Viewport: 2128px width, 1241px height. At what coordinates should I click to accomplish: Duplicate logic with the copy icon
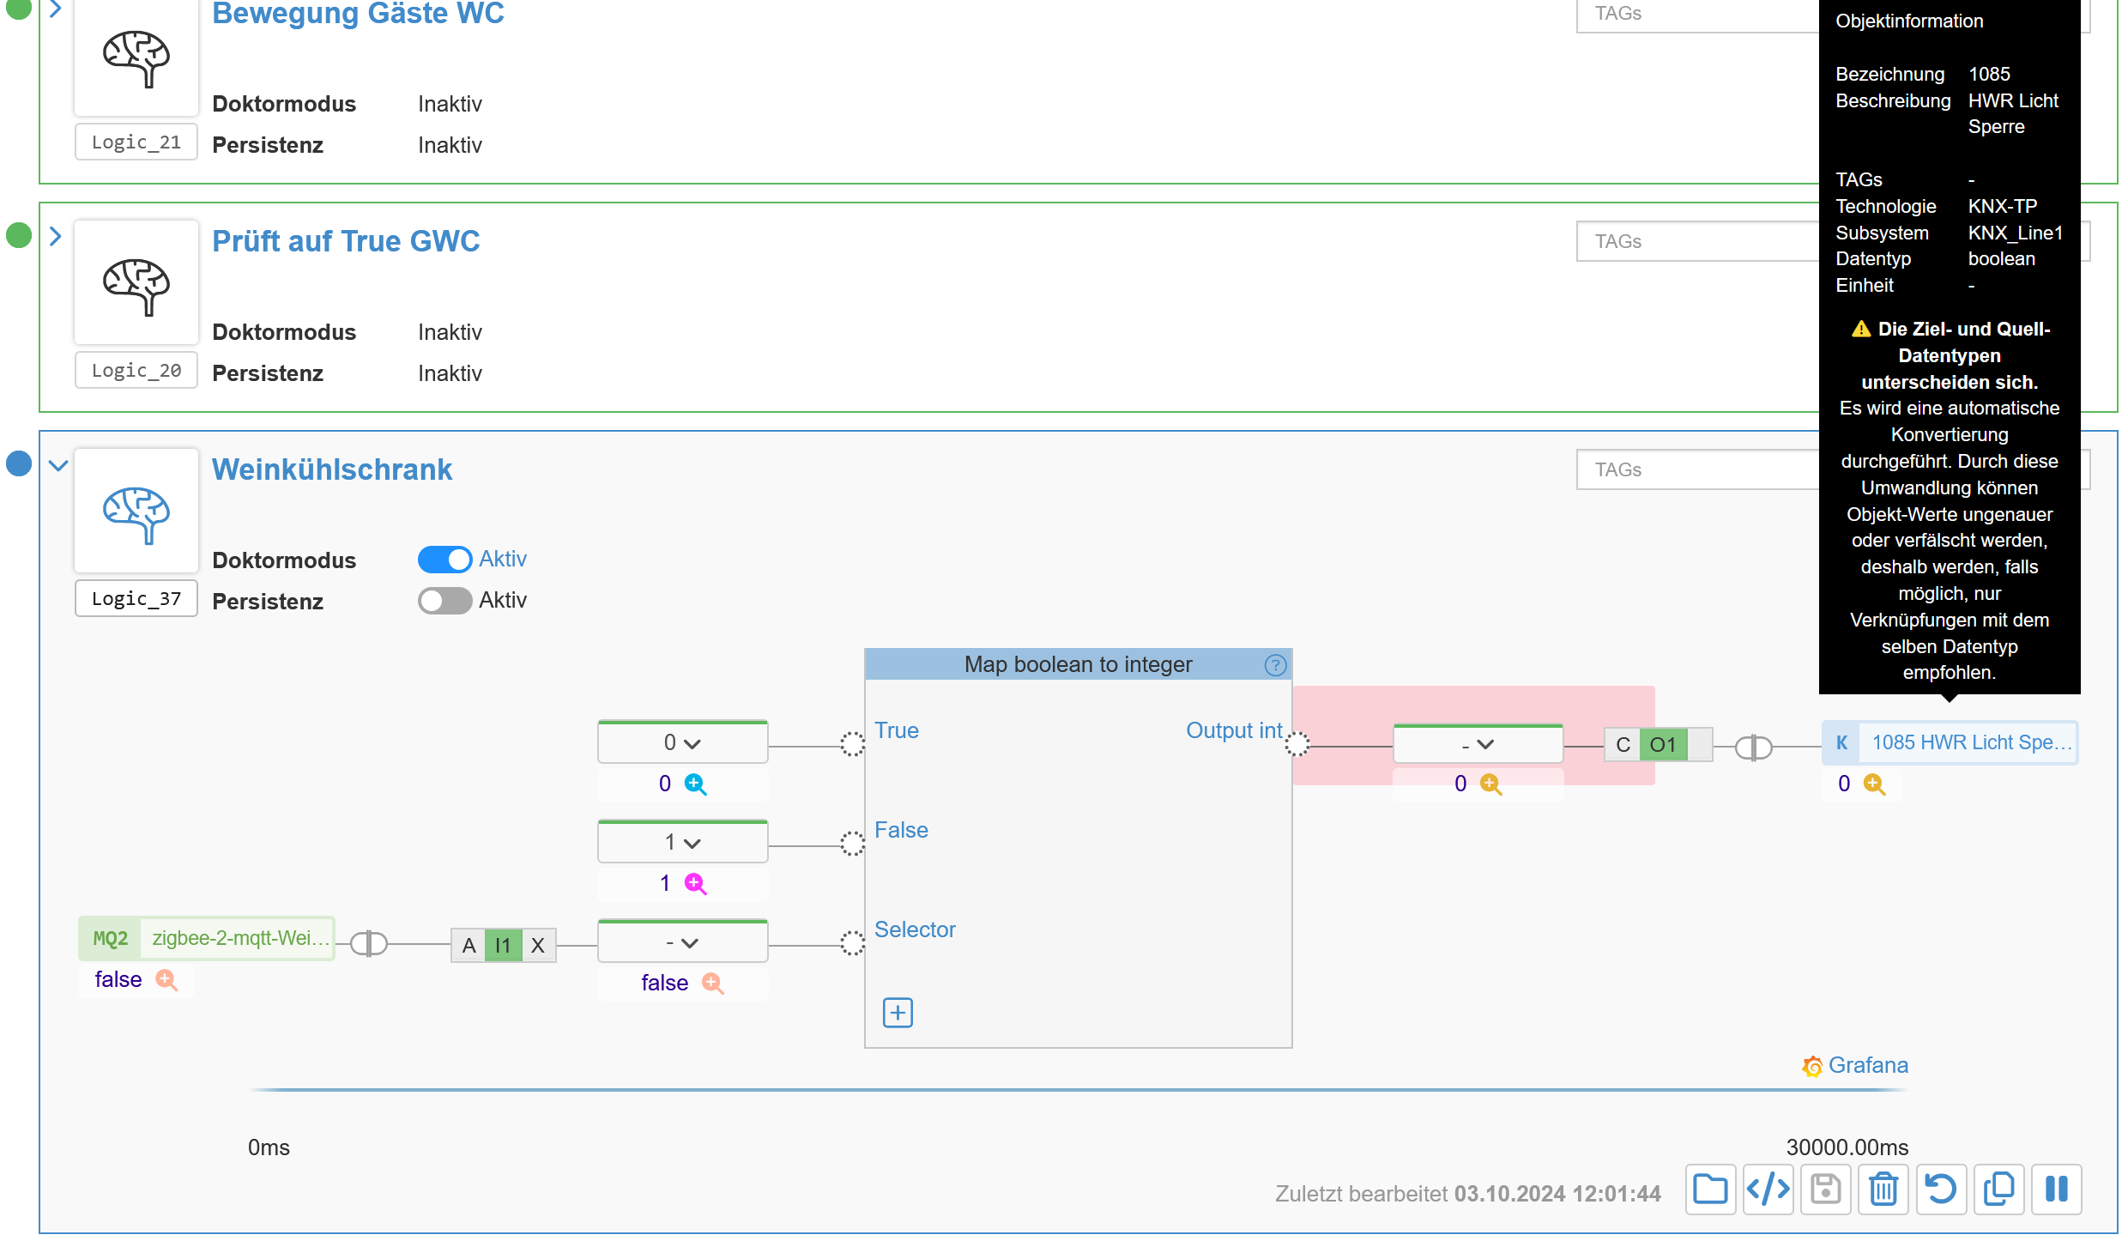point(1998,1190)
